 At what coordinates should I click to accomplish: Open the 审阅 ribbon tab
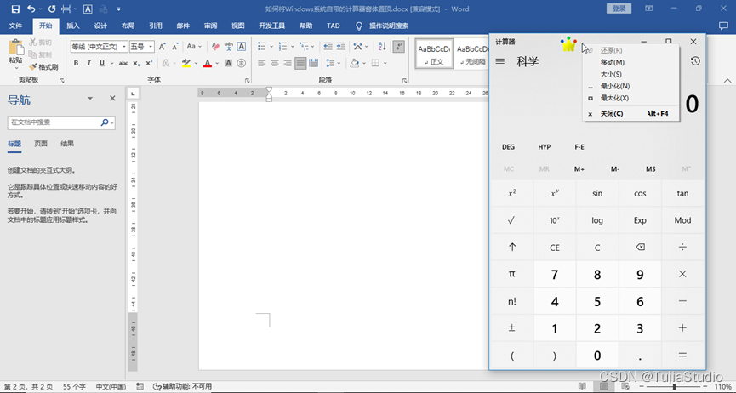point(210,26)
